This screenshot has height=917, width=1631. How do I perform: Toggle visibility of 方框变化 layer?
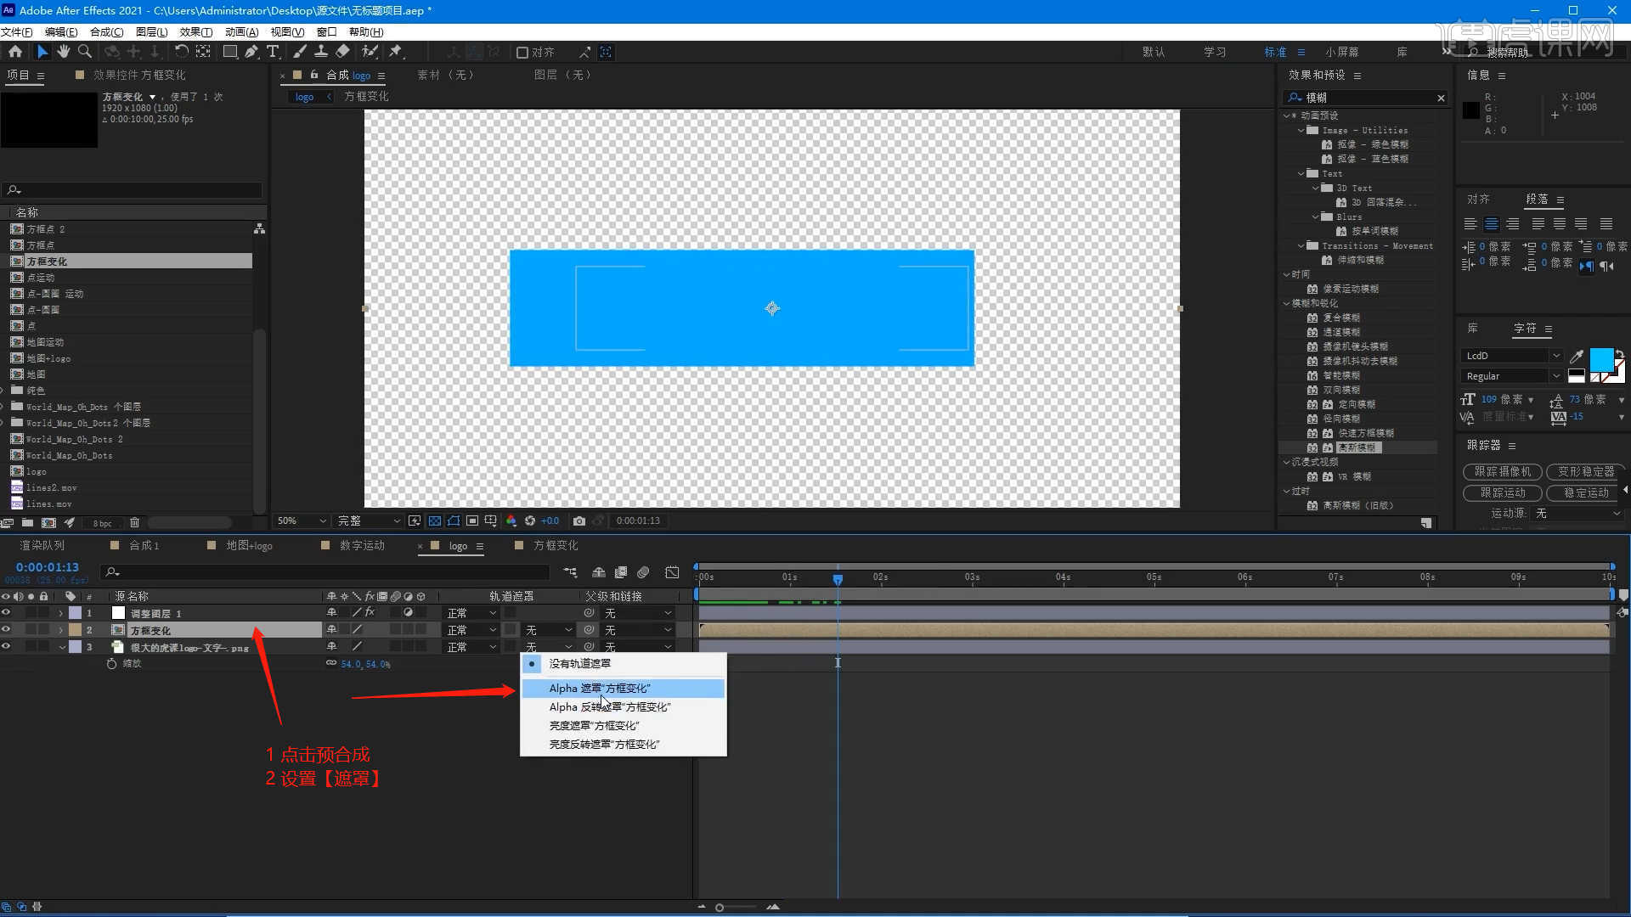pos(6,630)
